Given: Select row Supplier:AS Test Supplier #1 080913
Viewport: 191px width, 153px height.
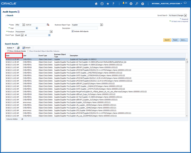Looking at the screenshot, I should coord(95,59).
